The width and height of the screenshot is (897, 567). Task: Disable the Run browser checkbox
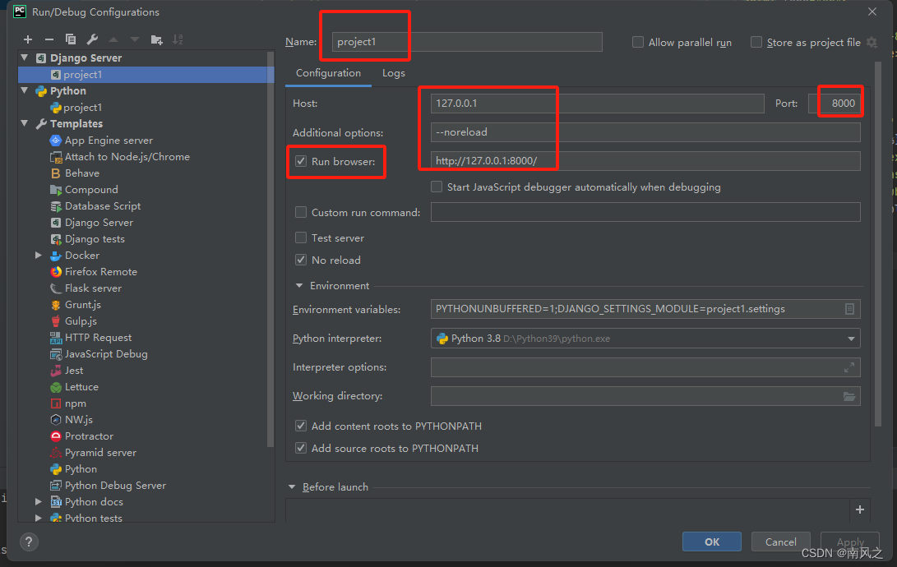(301, 162)
